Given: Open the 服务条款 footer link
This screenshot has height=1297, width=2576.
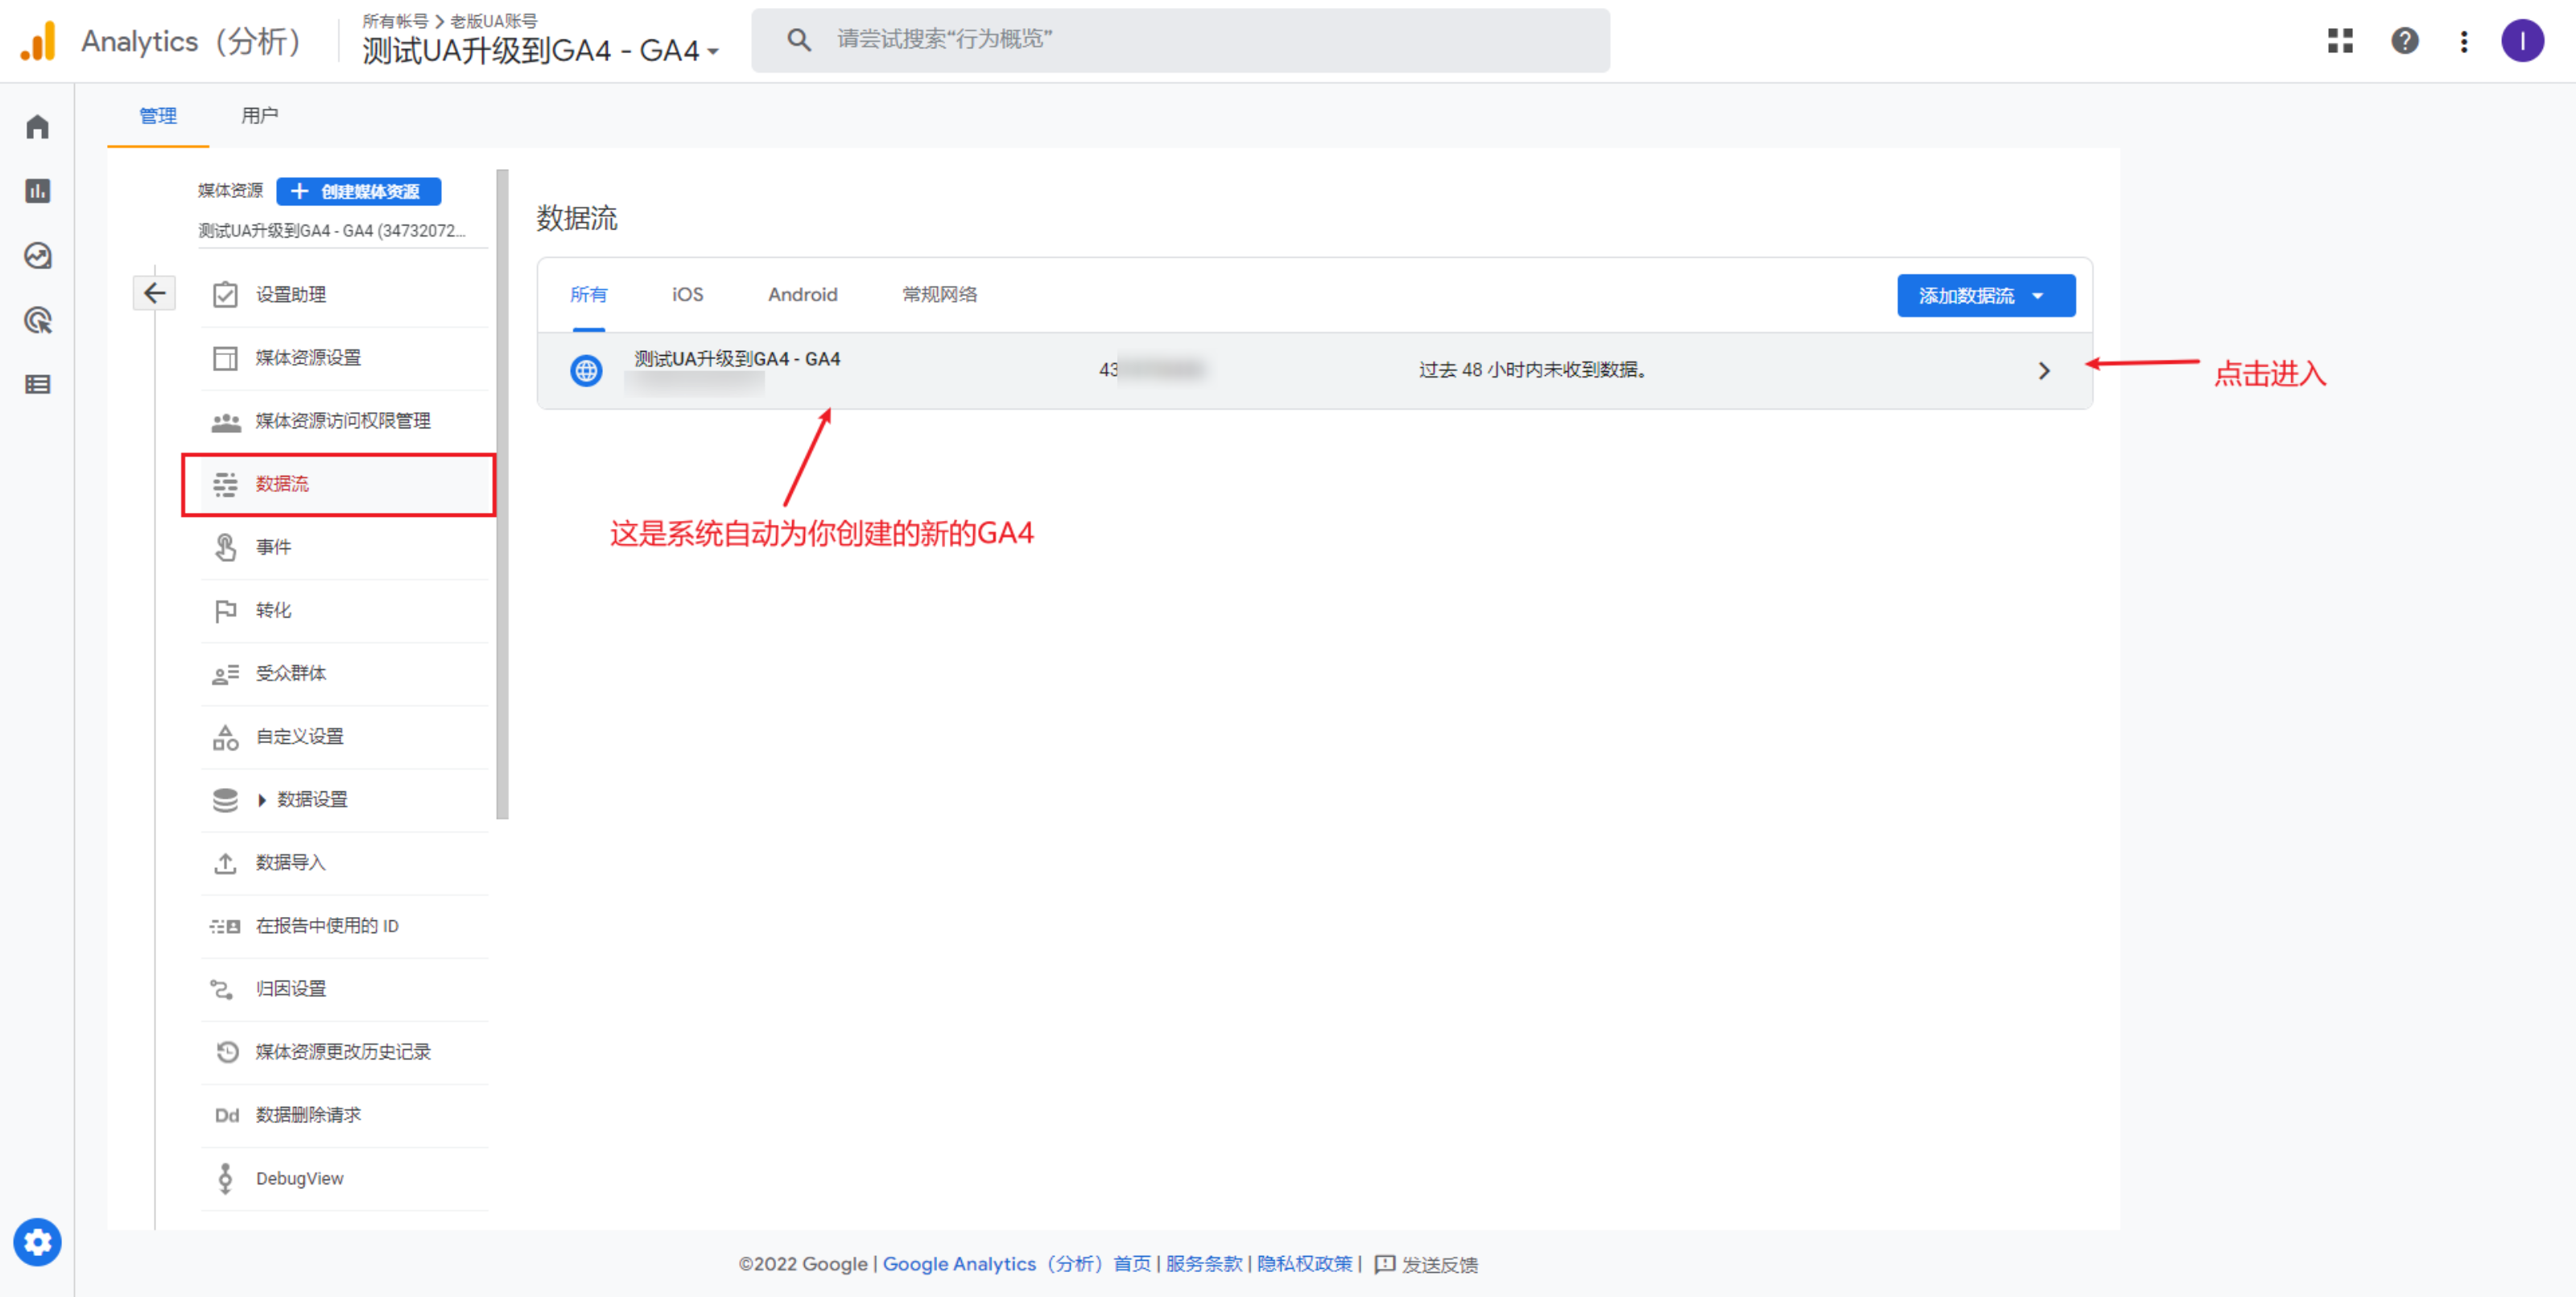Looking at the screenshot, I should point(1204,1264).
